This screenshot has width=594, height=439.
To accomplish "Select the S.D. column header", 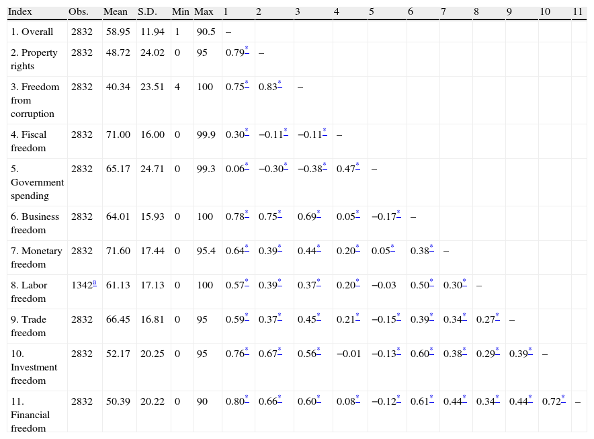I will tap(147, 13).
